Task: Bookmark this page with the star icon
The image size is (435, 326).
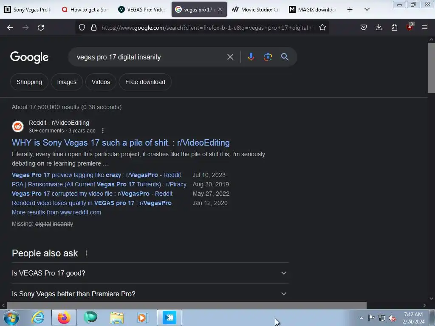Action: [322, 28]
